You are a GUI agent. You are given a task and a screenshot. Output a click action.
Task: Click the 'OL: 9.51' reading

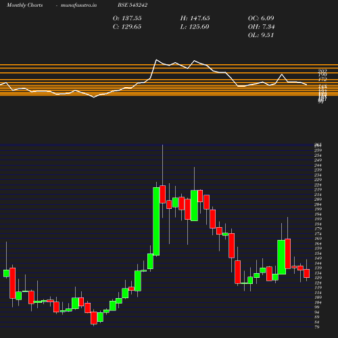[261, 35]
